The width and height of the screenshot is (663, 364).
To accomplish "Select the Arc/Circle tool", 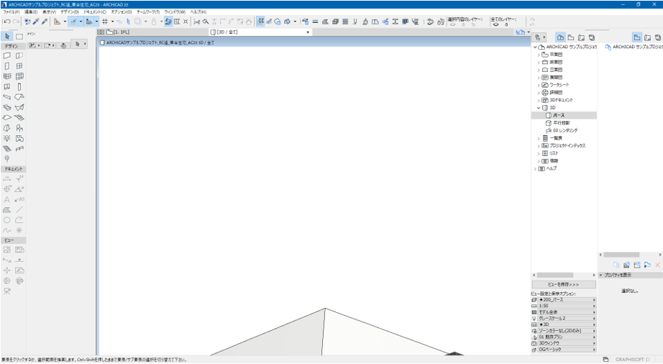I will point(7,220).
